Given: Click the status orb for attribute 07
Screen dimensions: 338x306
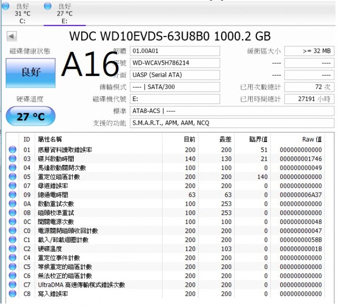Looking at the screenshot, I should (13, 186).
